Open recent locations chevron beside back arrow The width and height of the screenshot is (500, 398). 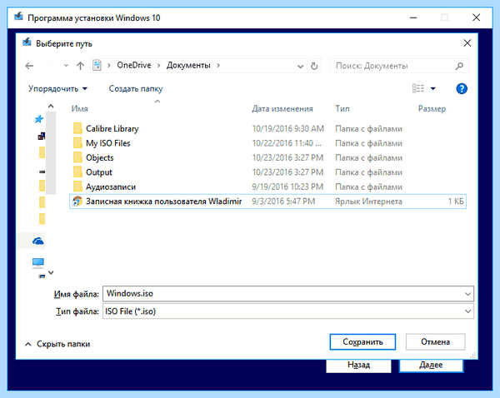pyautogui.click(x=66, y=66)
